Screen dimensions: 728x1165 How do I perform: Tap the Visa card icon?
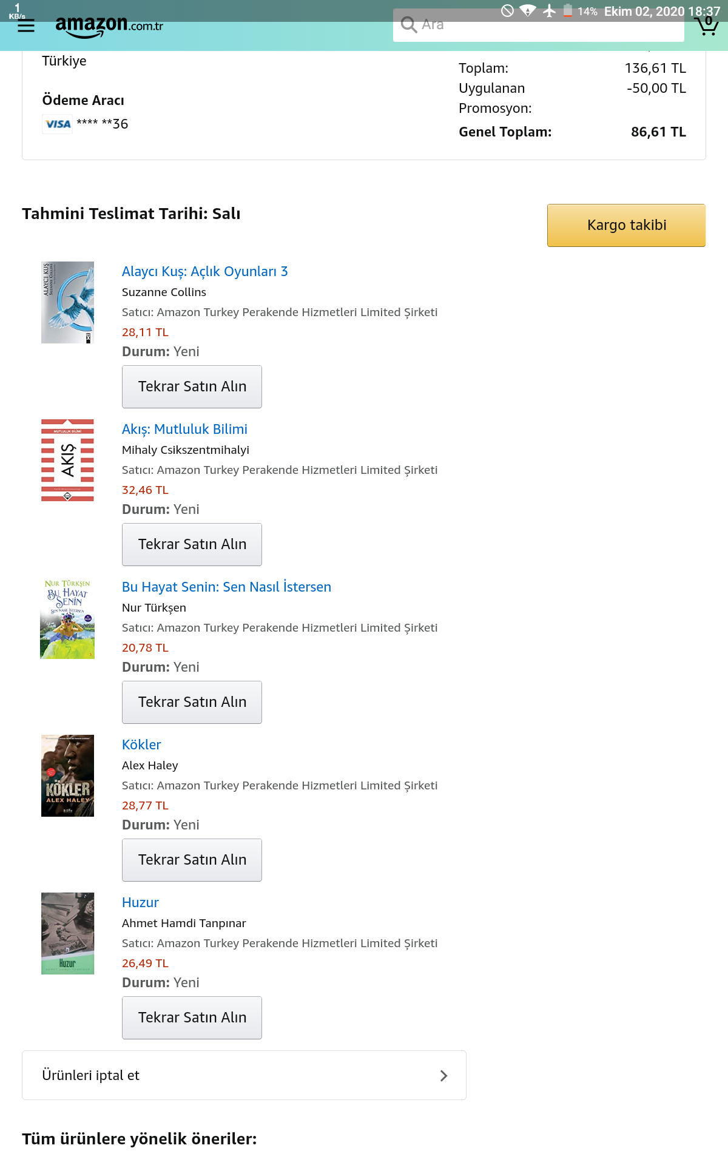coord(58,124)
